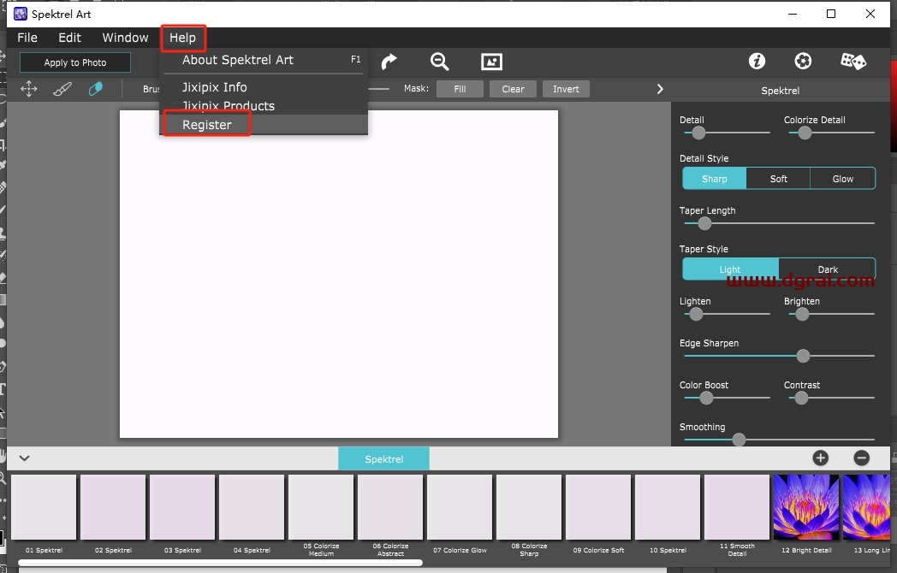
Task: Click the fit image to screen icon
Action: 491,62
